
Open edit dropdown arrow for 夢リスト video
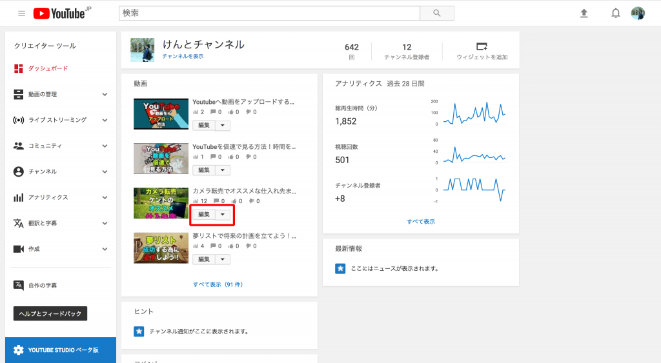point(223,259)
